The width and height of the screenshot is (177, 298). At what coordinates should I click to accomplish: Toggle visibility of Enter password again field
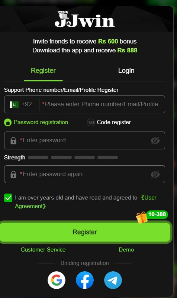[155, 175]
